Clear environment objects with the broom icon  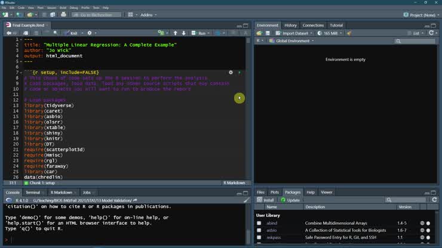[x=349, y=33]
